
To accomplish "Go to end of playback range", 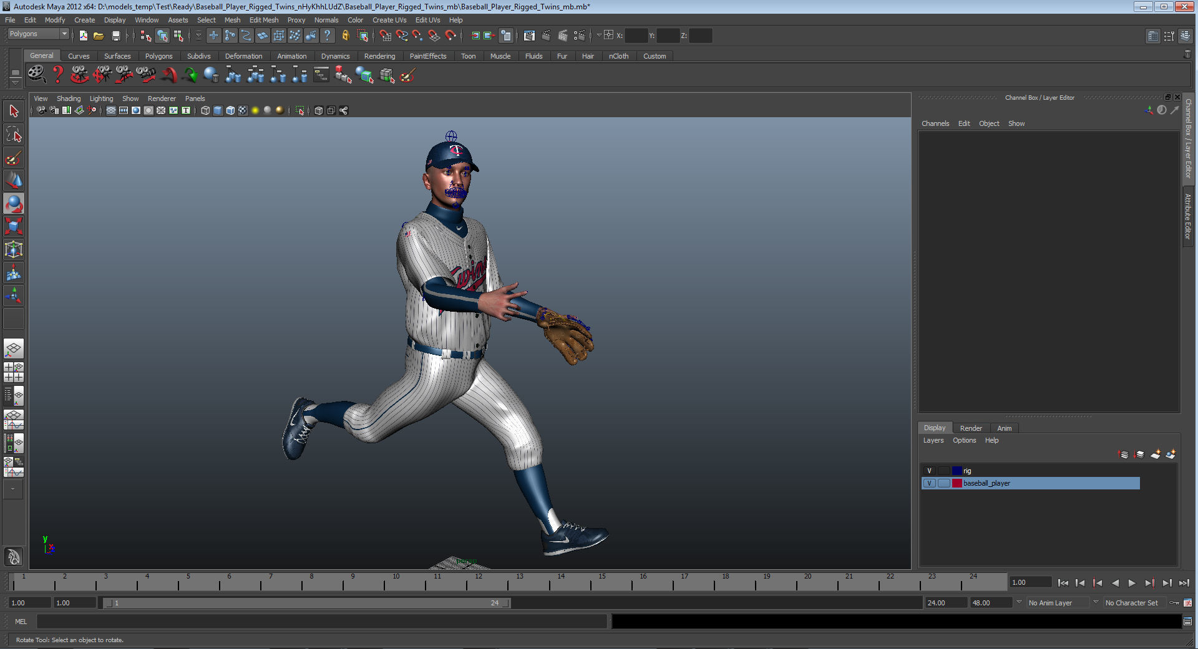I will click(1184, 583).
